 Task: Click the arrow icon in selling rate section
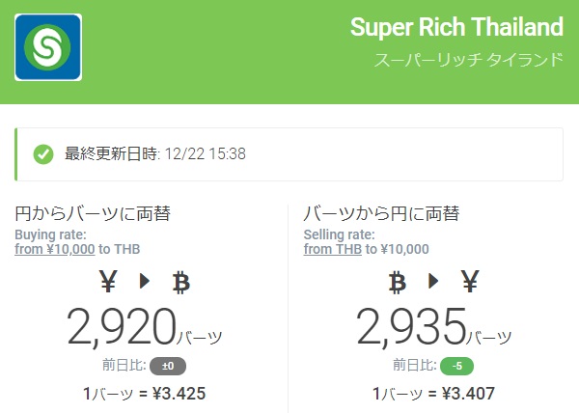(433, 283)
